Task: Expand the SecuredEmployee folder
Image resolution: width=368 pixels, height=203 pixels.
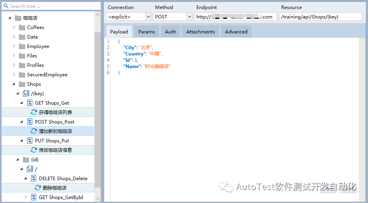Action: [x=14, y=74]
